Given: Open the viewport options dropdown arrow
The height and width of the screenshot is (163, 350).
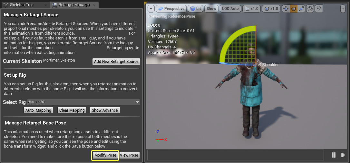Looking at the screenshot, I should click(x=151, y=9).
